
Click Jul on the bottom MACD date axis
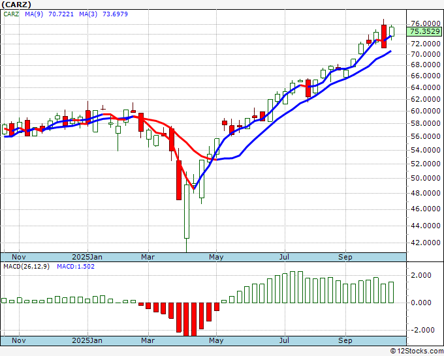[284, 340]
